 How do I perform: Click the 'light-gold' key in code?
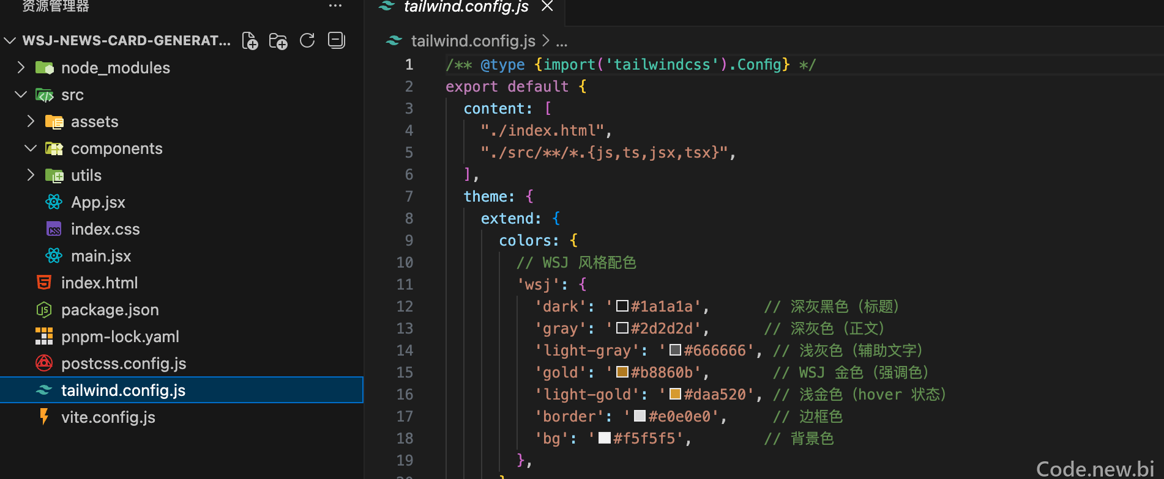point(586,395)
